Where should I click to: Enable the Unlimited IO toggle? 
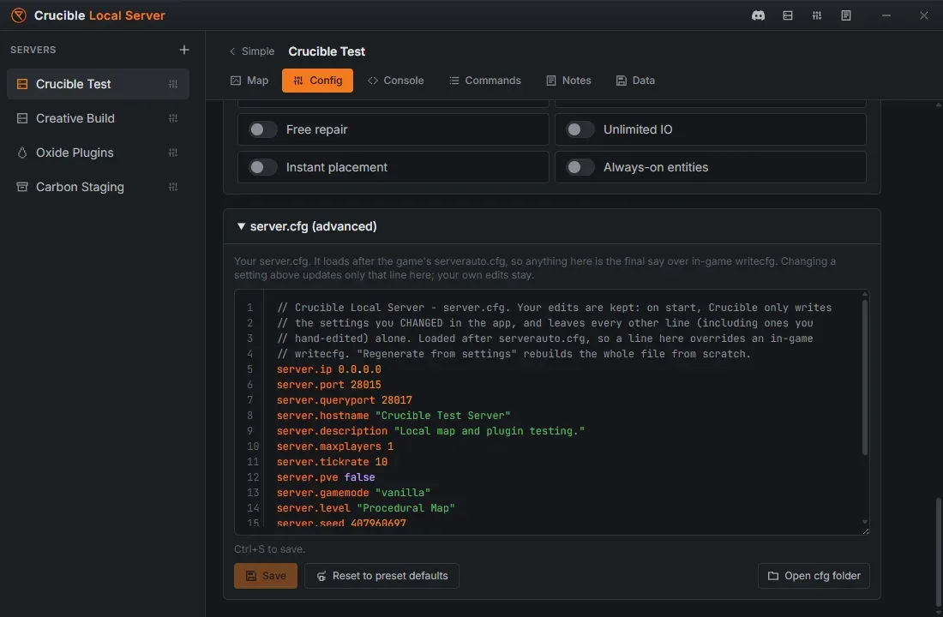click(580, 130)
